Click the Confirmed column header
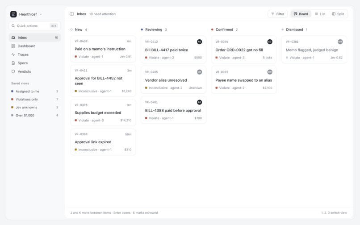The width and height of the screenshot is (360, 225). pos(224,29)
